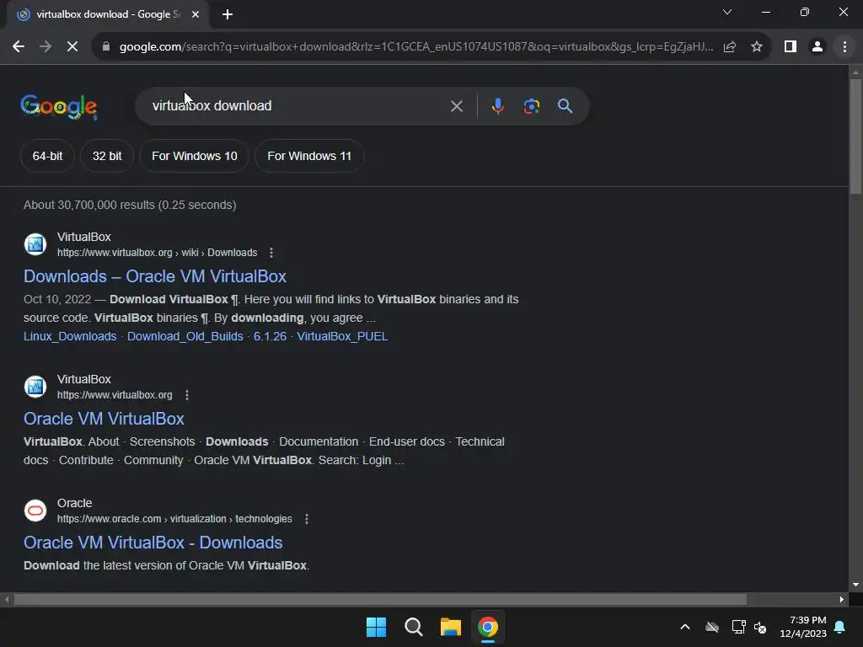Click the vertical scrollbar thumb
The image size is (863, 647).
click(x=855, y=136)
